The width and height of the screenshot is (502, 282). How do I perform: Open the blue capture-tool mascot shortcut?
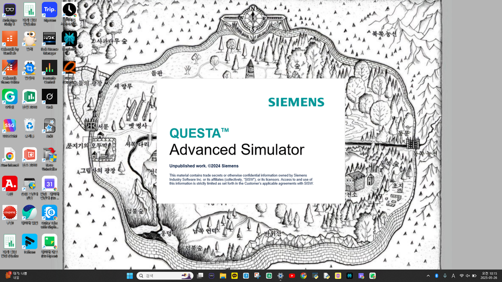point(30,70)
